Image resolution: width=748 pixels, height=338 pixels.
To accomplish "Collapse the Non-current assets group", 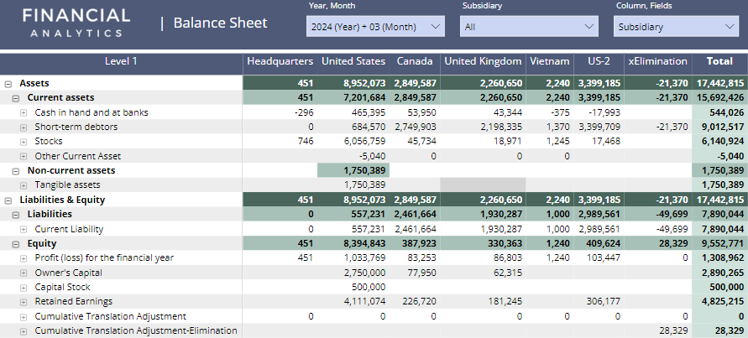I will point(15,170).
